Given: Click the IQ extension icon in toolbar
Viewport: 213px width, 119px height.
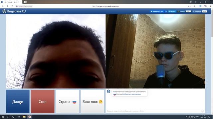Looking at the screenshot, I should (x=200, y=6).
